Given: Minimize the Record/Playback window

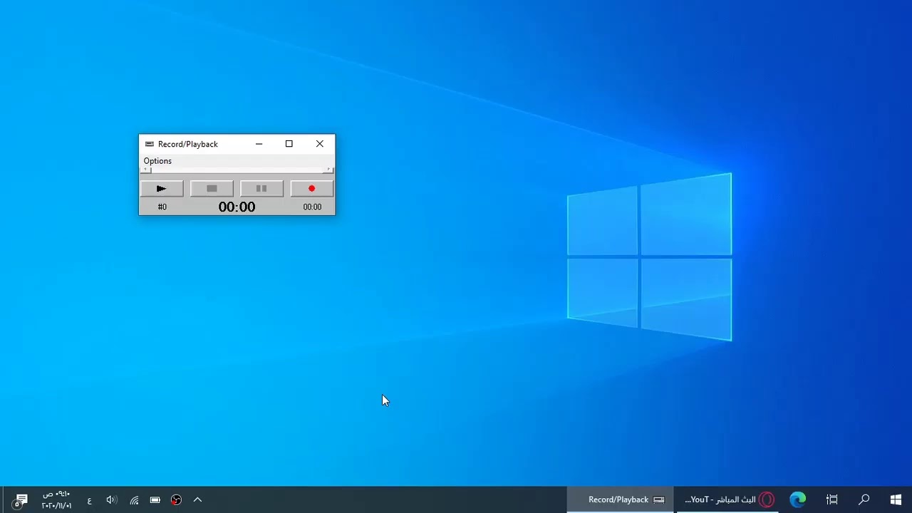Looking at the screenshot, I should (259, 144).
